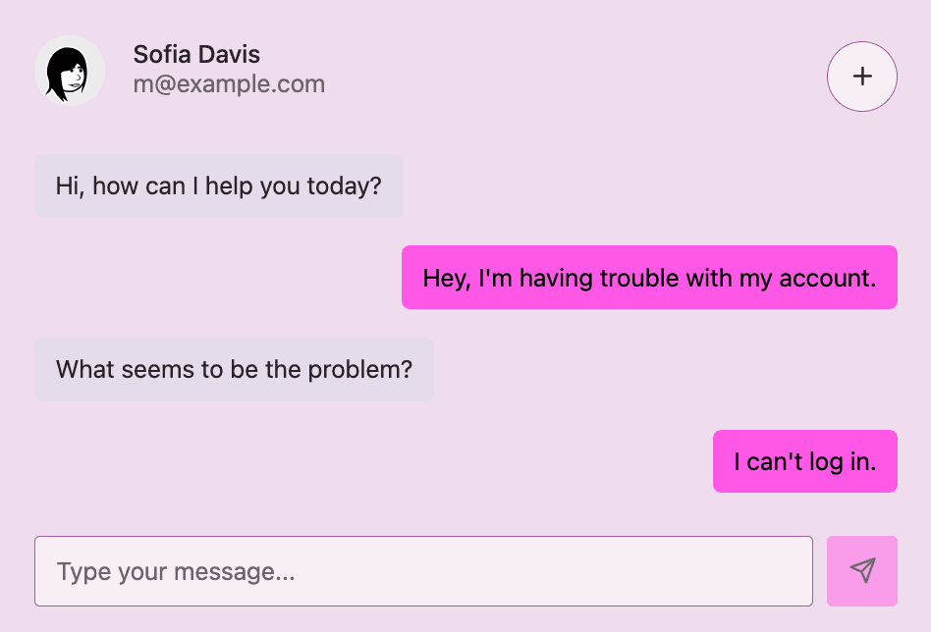Focus the "Type your message..." input field
Viewport: 931px width, 632px height.
point(423,571)
